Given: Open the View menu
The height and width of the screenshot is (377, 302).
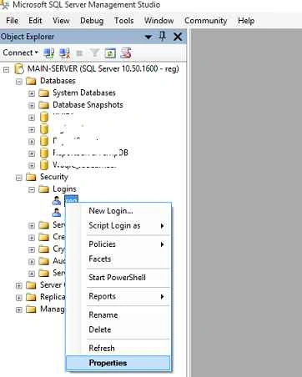Looking at the screenshot, I should click(61, 21).
